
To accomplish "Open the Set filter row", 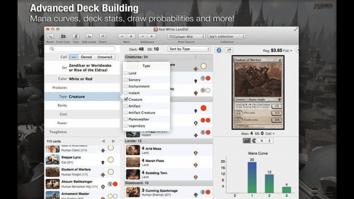I will [82, 67].
